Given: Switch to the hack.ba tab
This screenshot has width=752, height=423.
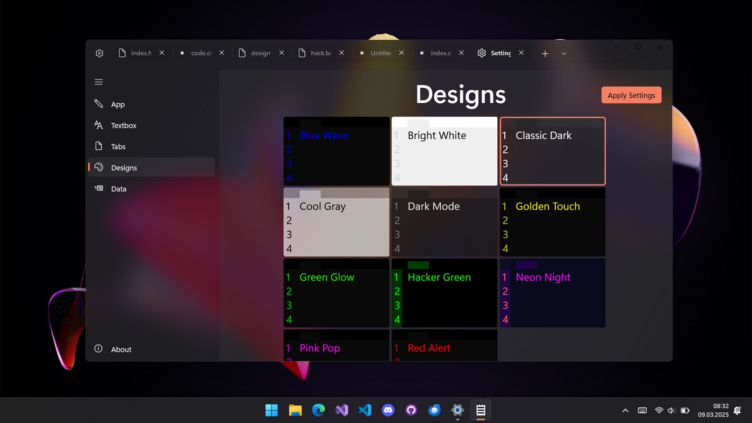Looking at the screenshot, I should (x=322, y=53).
